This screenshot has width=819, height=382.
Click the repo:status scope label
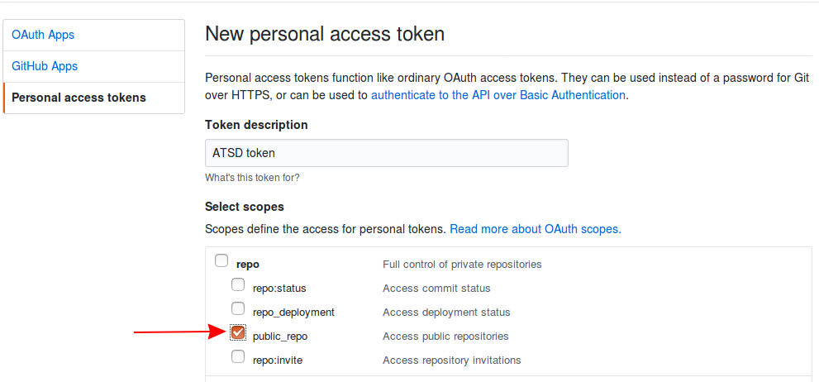click(279, 289)
